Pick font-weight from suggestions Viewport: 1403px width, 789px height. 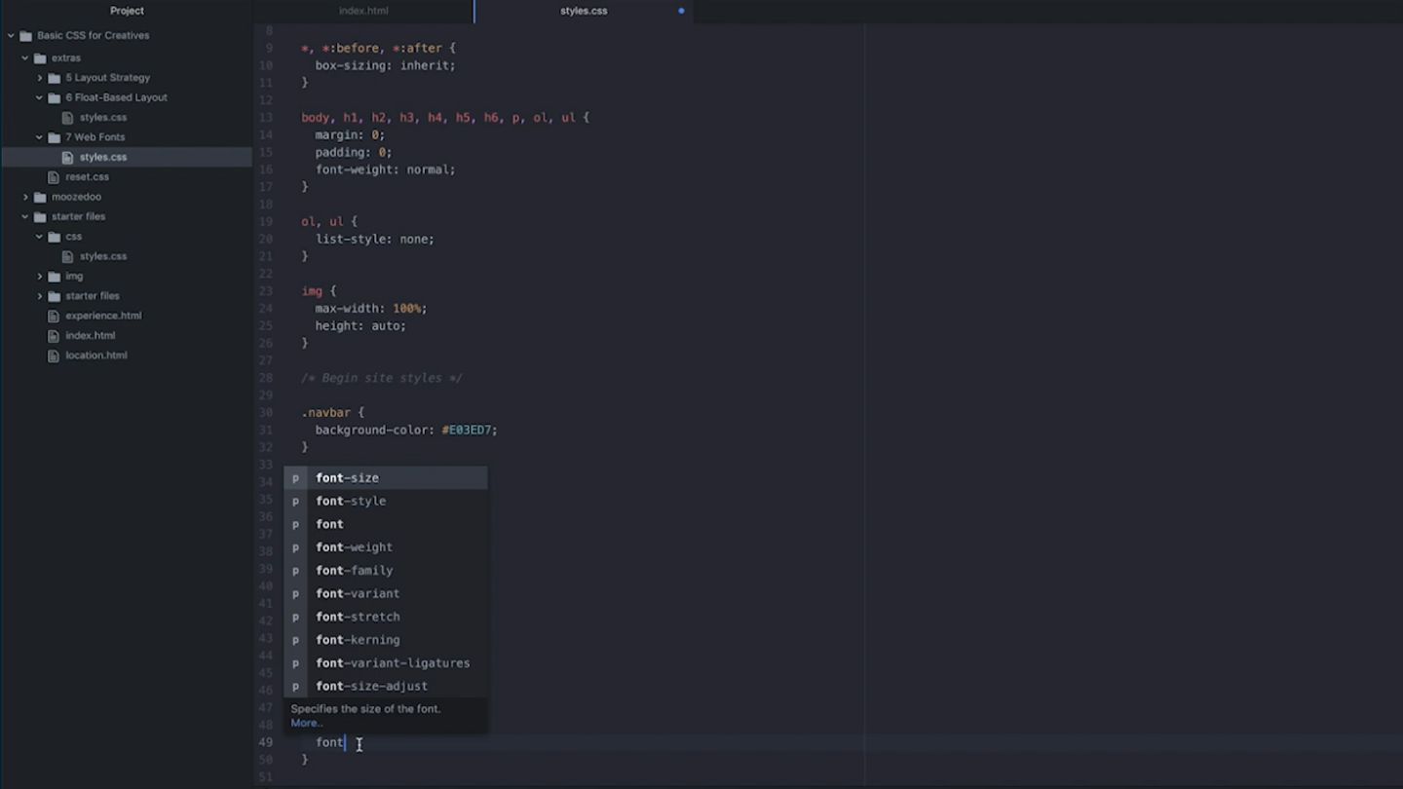[x=386, y=547]
